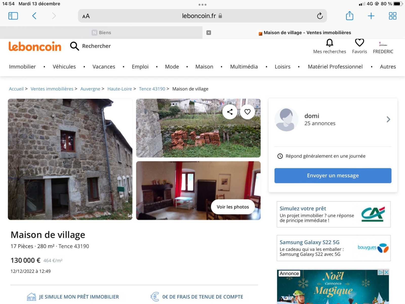The height and width of the screenshot is (304, 405).
Task: Switch to the Biens tab
Action: tap(101, 32)
